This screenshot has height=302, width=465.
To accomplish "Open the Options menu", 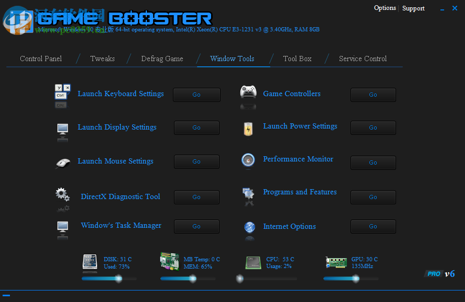I will [385, 8].
